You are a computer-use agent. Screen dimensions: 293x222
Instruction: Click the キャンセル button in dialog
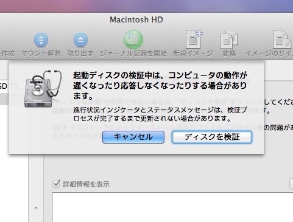133,137
